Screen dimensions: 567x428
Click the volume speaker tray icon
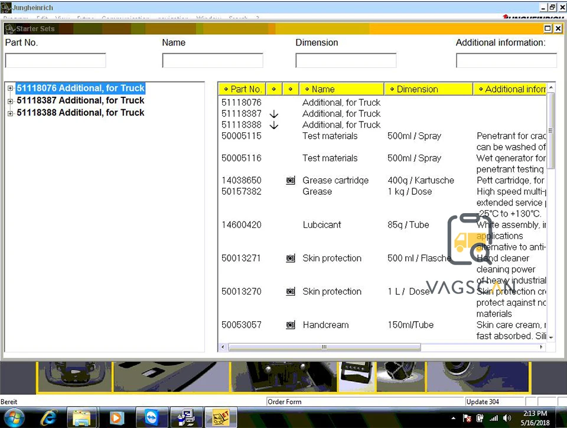click(507, 418)
